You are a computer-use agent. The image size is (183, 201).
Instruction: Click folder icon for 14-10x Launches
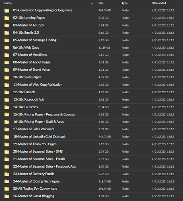click(x=7, y=107)
